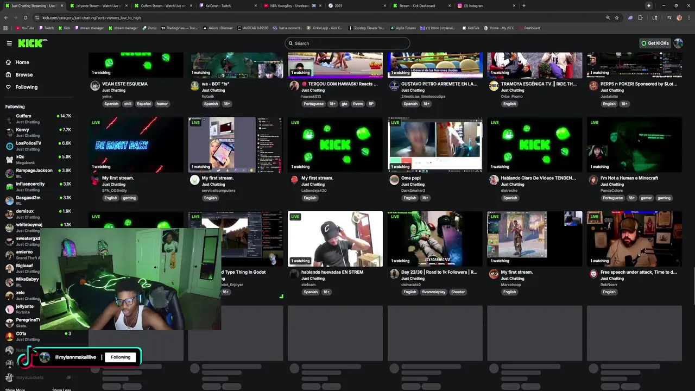Click the address bar URL
695x391 pixels.
point(91,18)
